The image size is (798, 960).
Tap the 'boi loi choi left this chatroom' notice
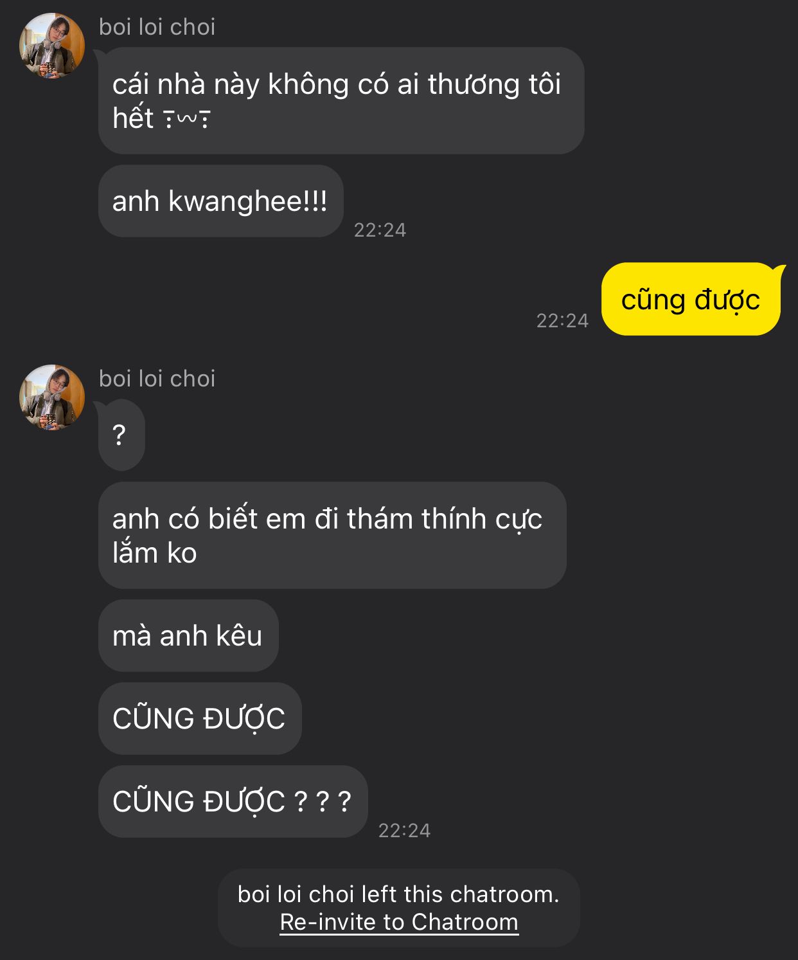click(399, 908)
